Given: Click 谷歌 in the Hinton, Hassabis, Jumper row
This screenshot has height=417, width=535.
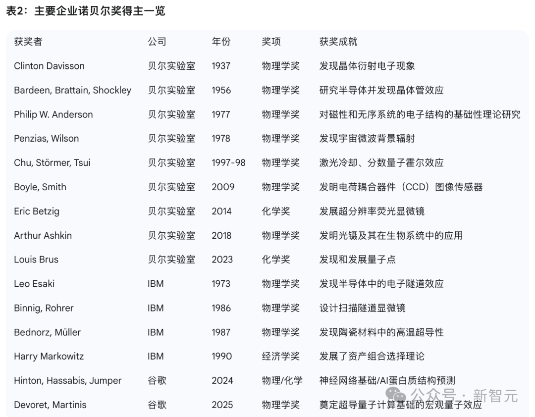Looking at the screenshot, I should pyautogui.click(x=157, y=380).
